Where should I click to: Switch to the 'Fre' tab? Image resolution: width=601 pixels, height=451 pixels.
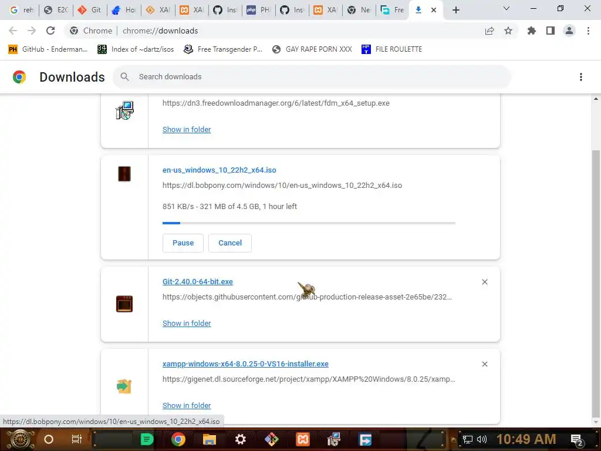click(392, 10)
